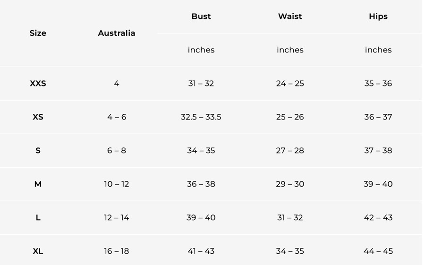
Task: Select the S size row label
Action: pos(38,151)
